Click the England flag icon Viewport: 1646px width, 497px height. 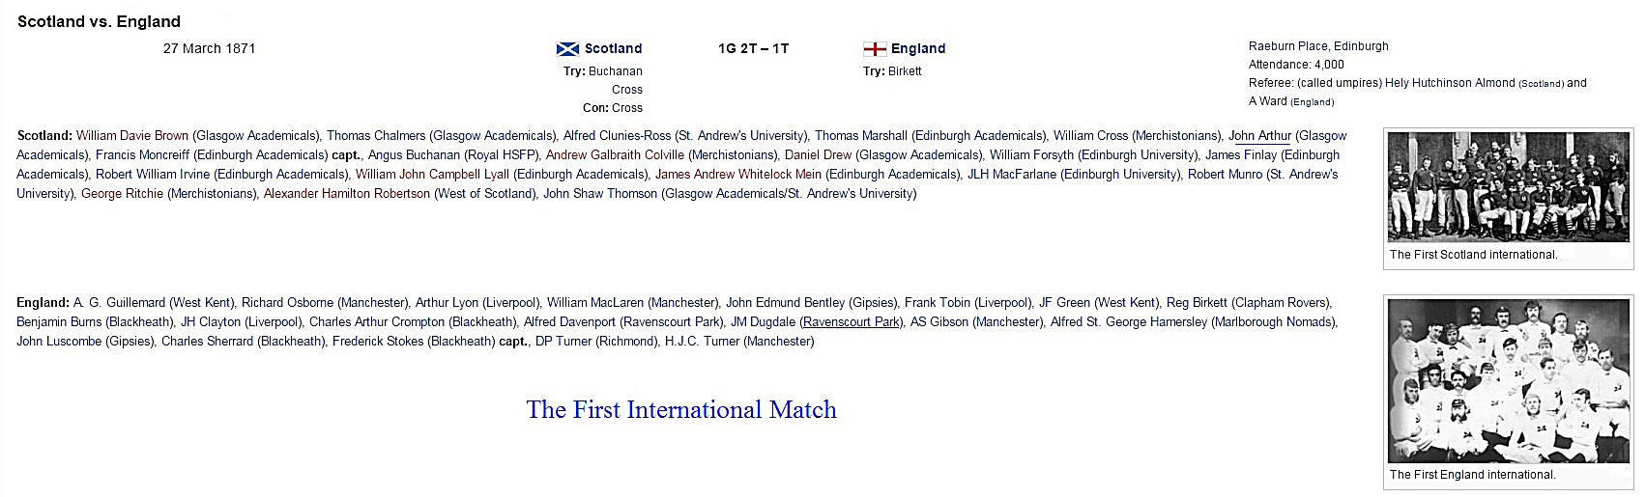[x=874, y=49]
